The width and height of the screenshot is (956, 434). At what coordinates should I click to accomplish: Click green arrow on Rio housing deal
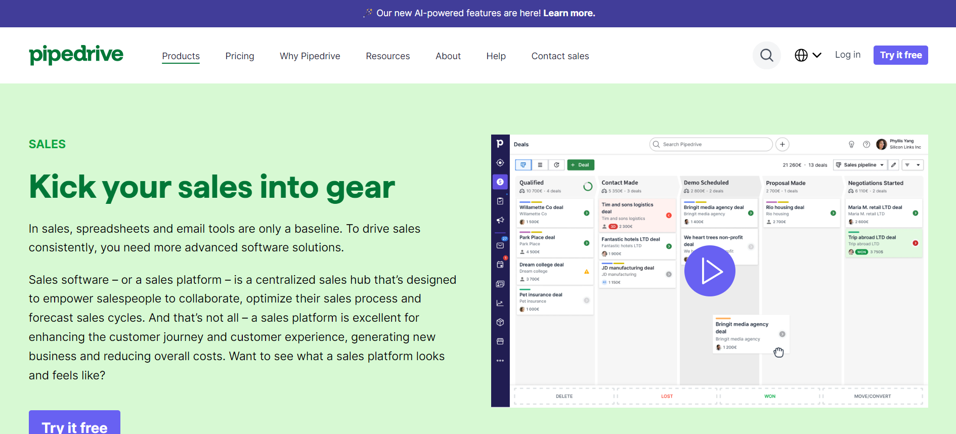[x=833, y=213]
